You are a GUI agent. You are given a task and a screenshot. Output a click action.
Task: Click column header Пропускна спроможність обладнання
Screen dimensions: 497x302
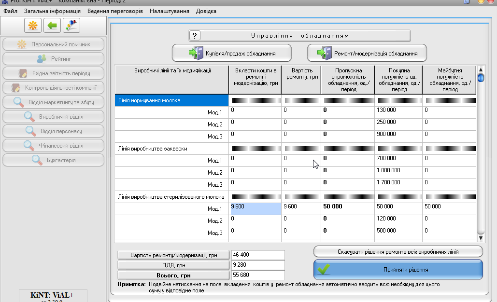(x=348, y=80)
